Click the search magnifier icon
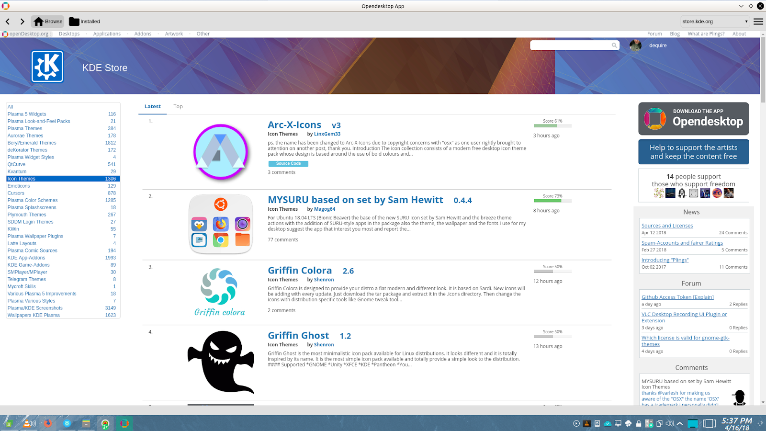Viewport: 766px width, 431px height. point(614,45)
